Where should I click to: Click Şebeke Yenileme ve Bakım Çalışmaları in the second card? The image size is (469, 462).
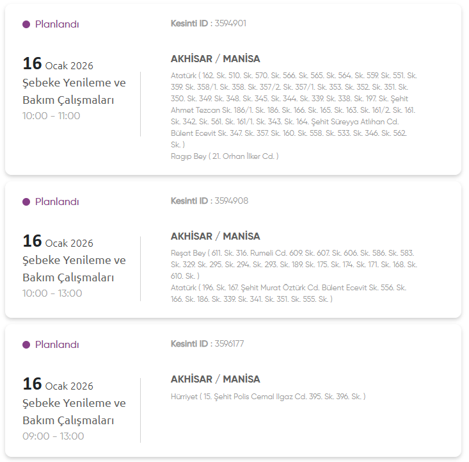tap(74, 269)
